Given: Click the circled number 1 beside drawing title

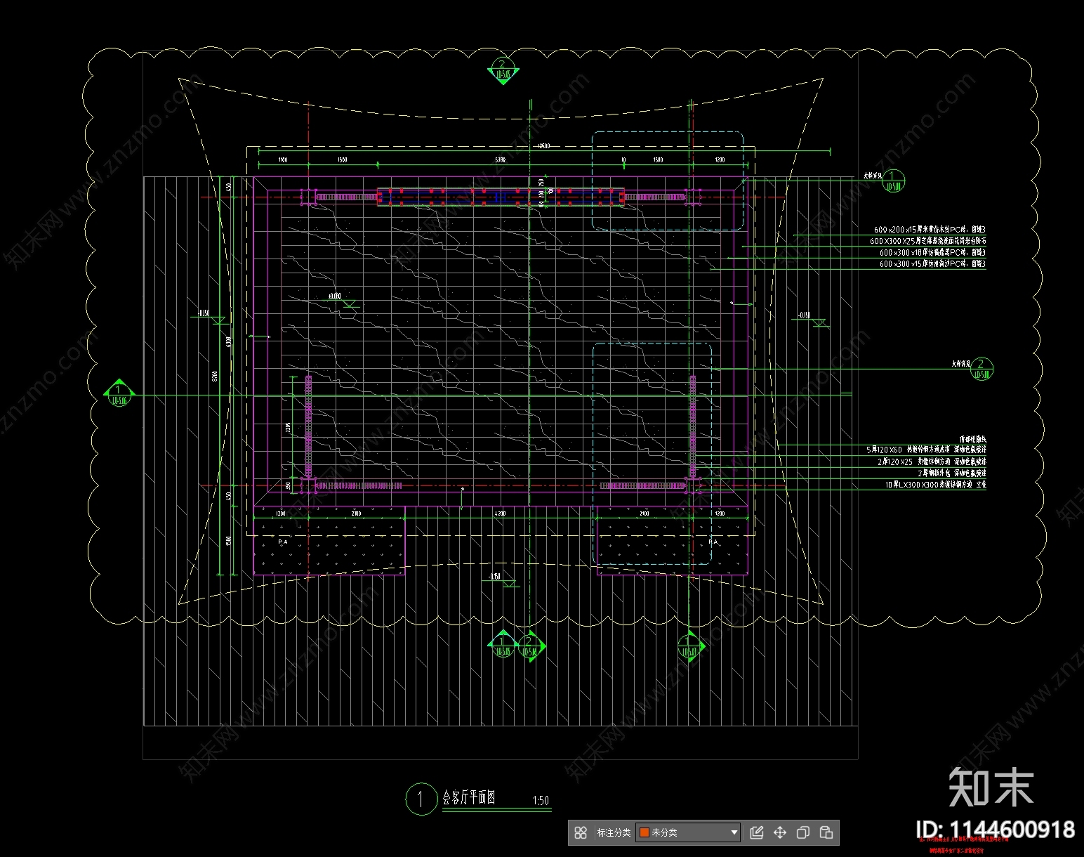Looking at the screenshot, I should pos(421,799).
